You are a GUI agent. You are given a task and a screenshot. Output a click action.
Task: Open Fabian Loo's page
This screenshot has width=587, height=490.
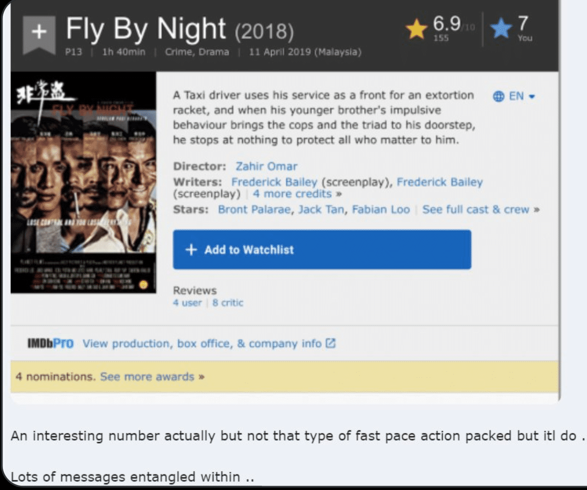tap(381, 210)
